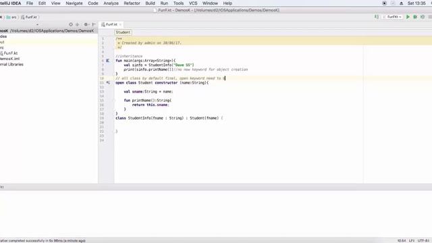Select DemosK.iml in the project tree
The height and width of the screenshot is (243, 432).
pyautogui.click(x=9, y=59)
